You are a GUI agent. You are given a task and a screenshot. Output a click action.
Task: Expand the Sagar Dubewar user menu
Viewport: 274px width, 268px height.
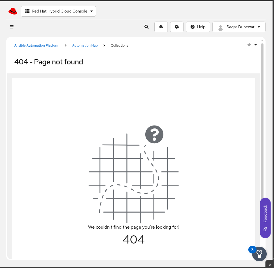tap(239, 27)
